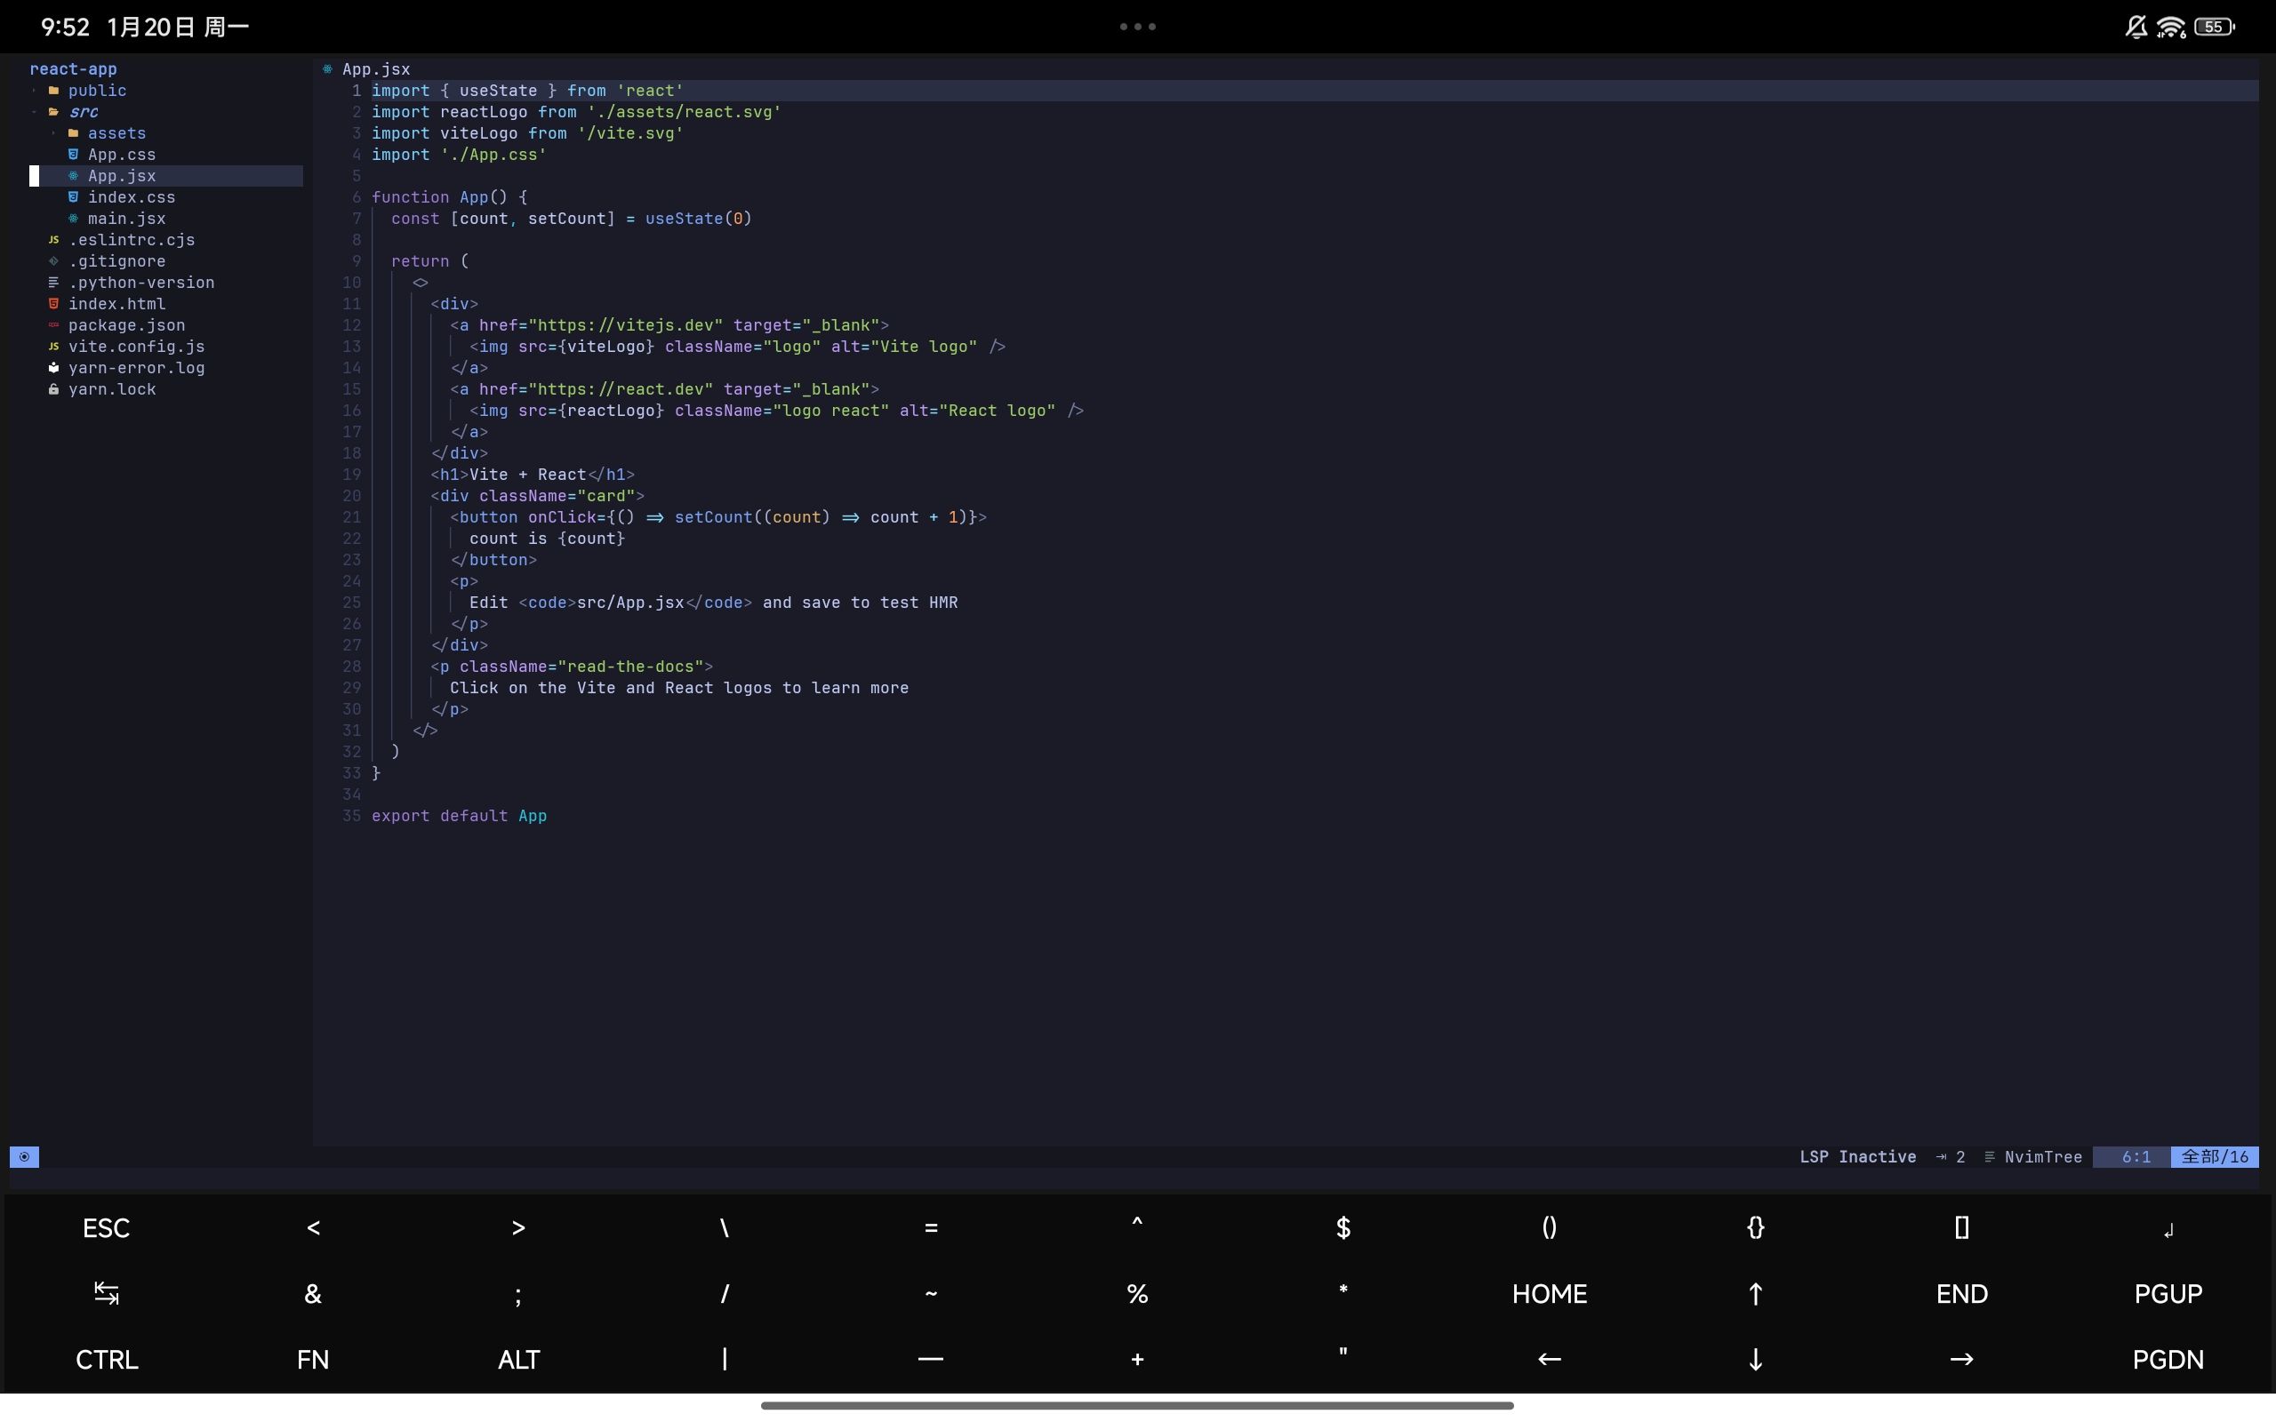
Task: Tap the Wi-Fi status icon
Action: pyautogui.click(x=2172, y=28)
